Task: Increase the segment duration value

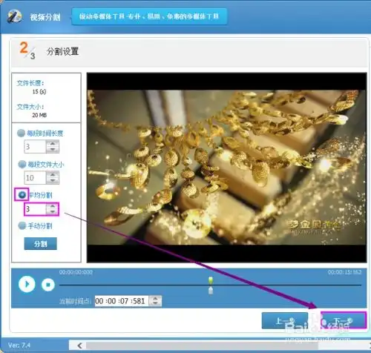Action: (x=53, y=143)
